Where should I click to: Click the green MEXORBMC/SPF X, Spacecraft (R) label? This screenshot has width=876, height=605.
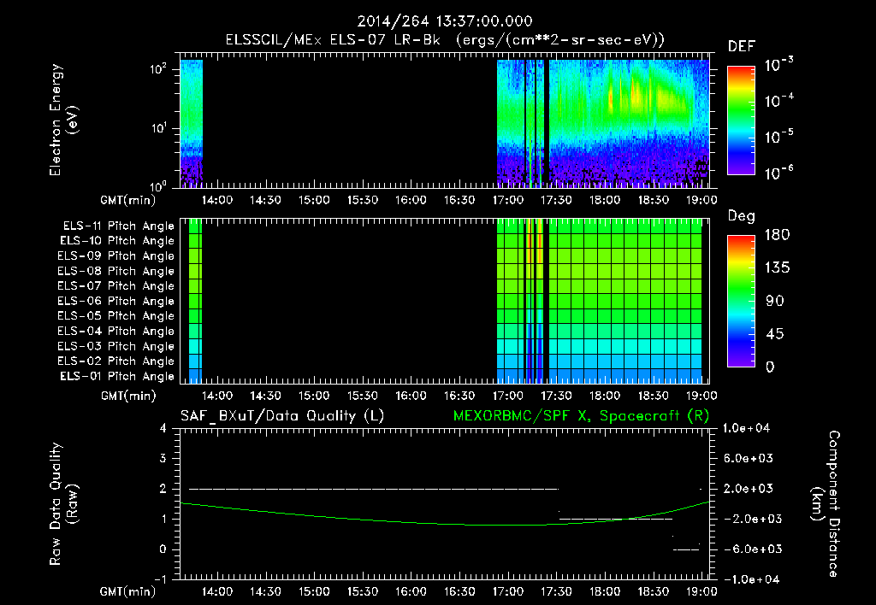(x=581, y=416)
